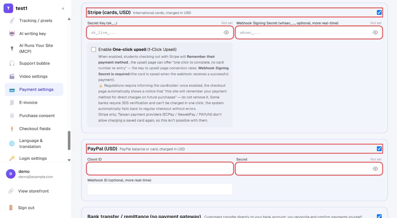
Task: Click the E-invoice receipt icon
Action: (x=12, y=103)
